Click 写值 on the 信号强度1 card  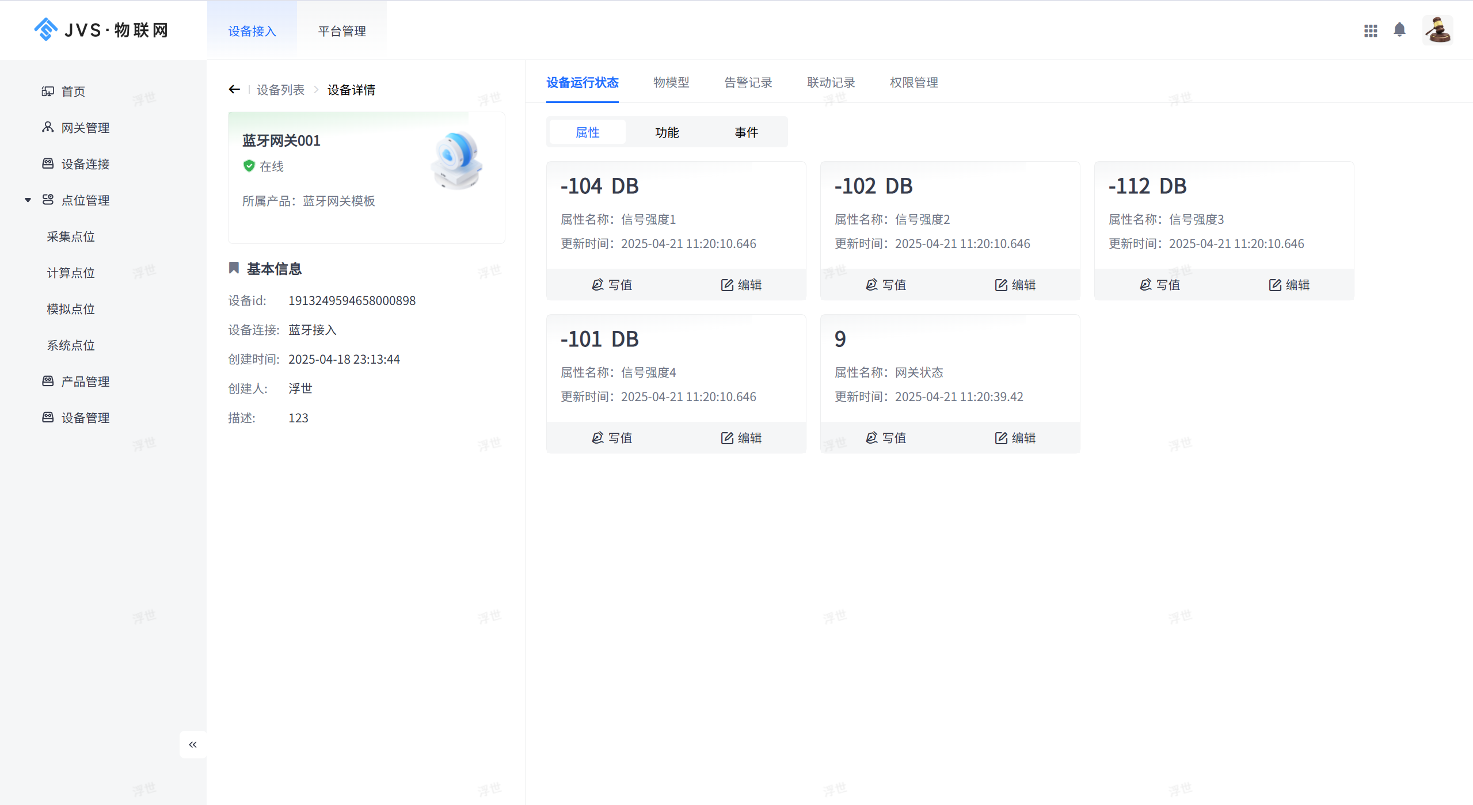(x=612, y=285)
